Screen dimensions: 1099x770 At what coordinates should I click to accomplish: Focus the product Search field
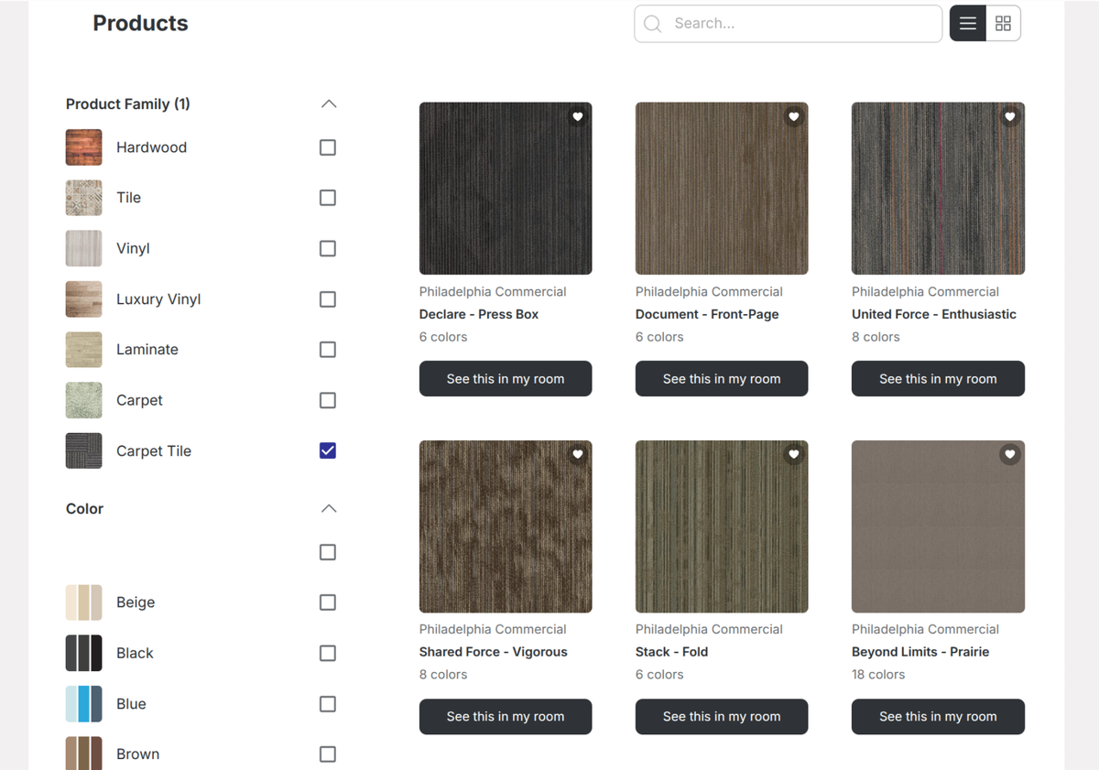pyautogui.click(x=797, y=24)
